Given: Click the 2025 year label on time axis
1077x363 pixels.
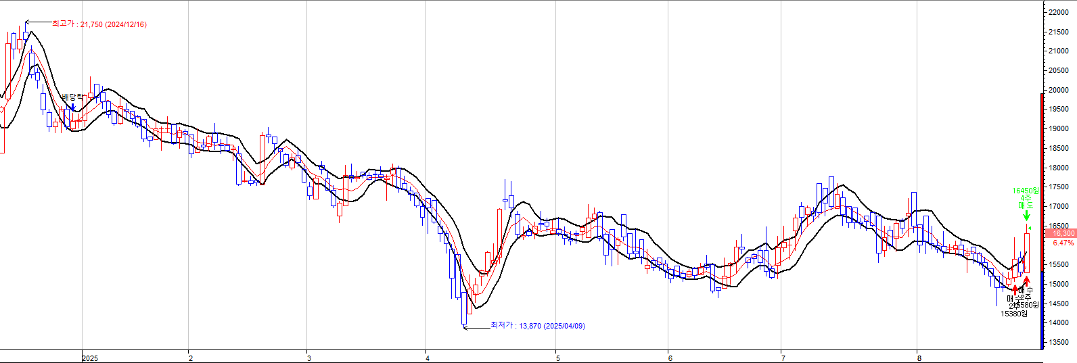Looking at the screenshot, I should pyautogui.click(x=90, y=358).
